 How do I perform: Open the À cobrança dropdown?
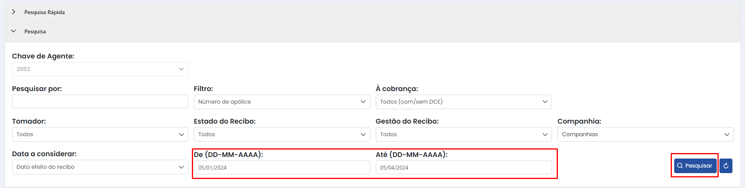click(x=464, y=102)
